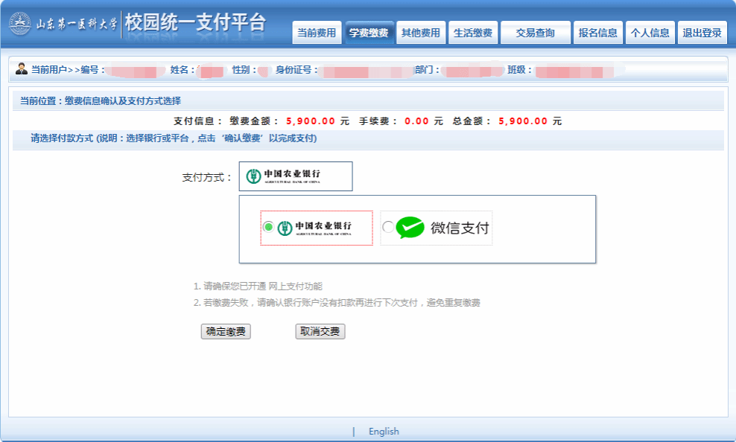The width and height of the screenshot is (736, 442).
Task: Open the 交易查询 tab
Action: (535, 33)
